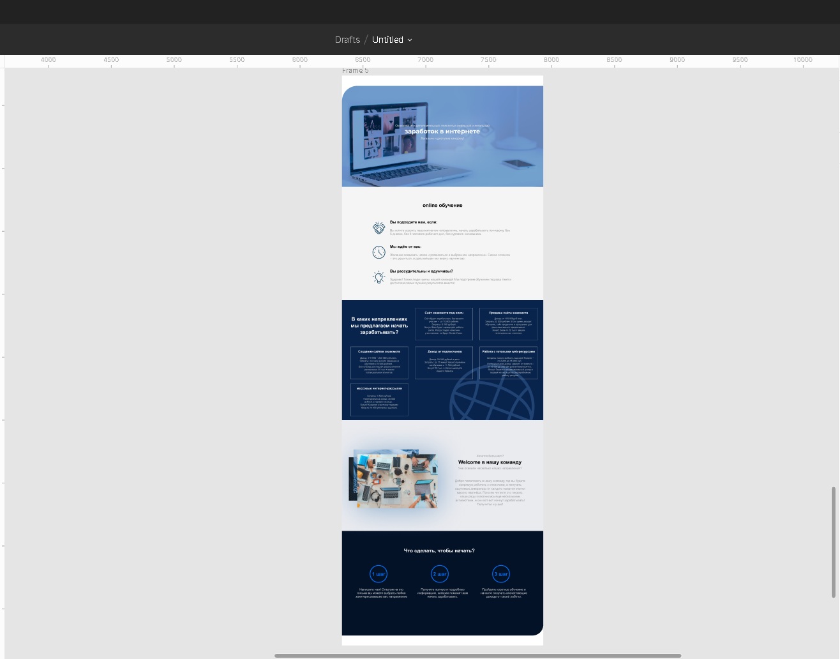Select 'Вы подходите нам, если:' text
Image resolution: width=840 pixels, height=659 pixels.
(414, 222)
